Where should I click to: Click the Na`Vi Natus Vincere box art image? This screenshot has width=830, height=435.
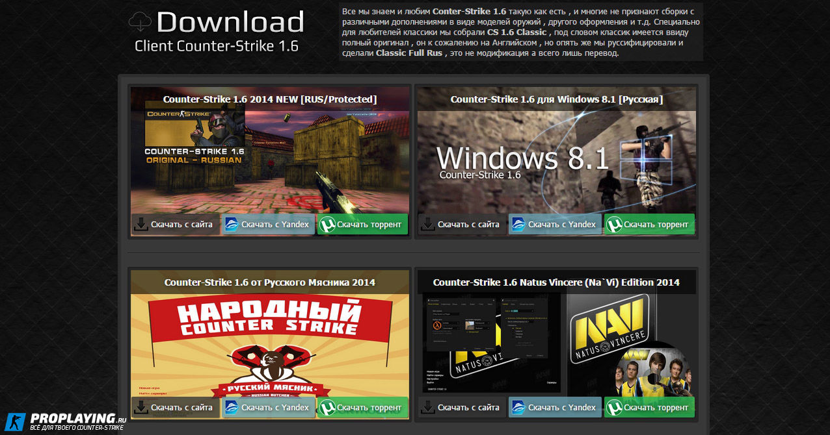click(x=557, y=344)
